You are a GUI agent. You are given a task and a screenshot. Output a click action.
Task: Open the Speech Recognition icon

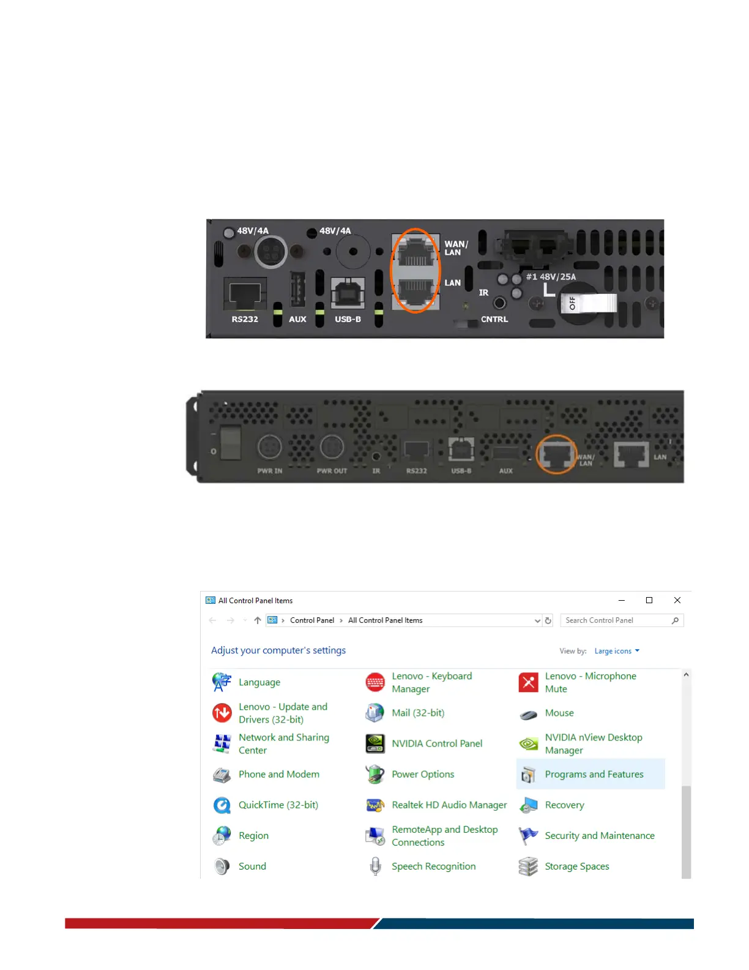(374, 867)
